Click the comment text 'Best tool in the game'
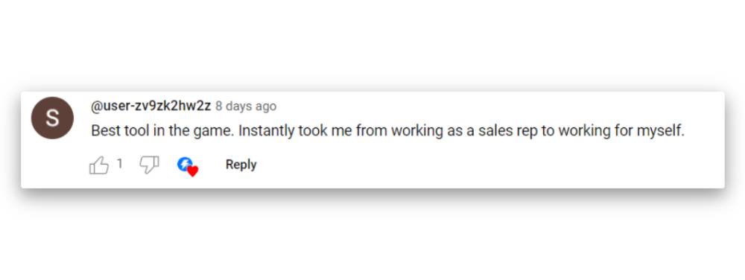 (x=162, y=131)
